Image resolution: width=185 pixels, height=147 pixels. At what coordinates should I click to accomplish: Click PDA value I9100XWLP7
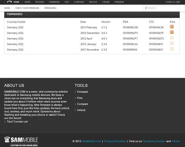tap(130, 38)
